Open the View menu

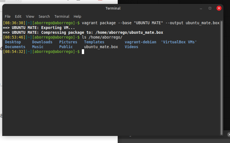(x=30, y=17)
